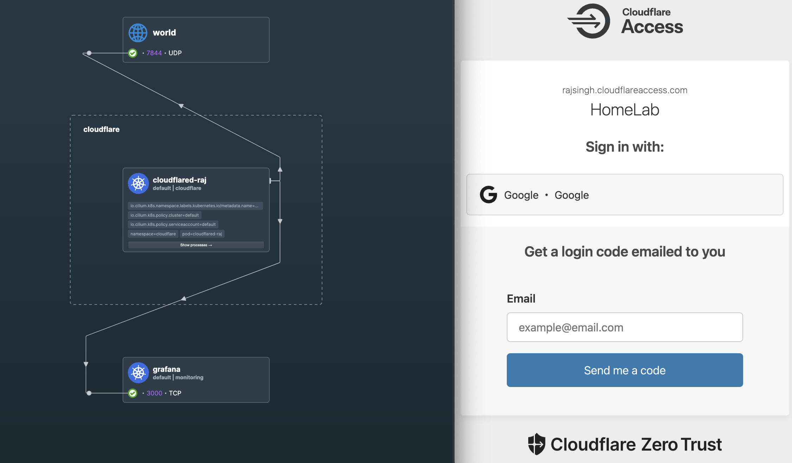Click default | cloudflare subtitle text
Viewport: 792px width, 463px height.
(x=177, y=188)
